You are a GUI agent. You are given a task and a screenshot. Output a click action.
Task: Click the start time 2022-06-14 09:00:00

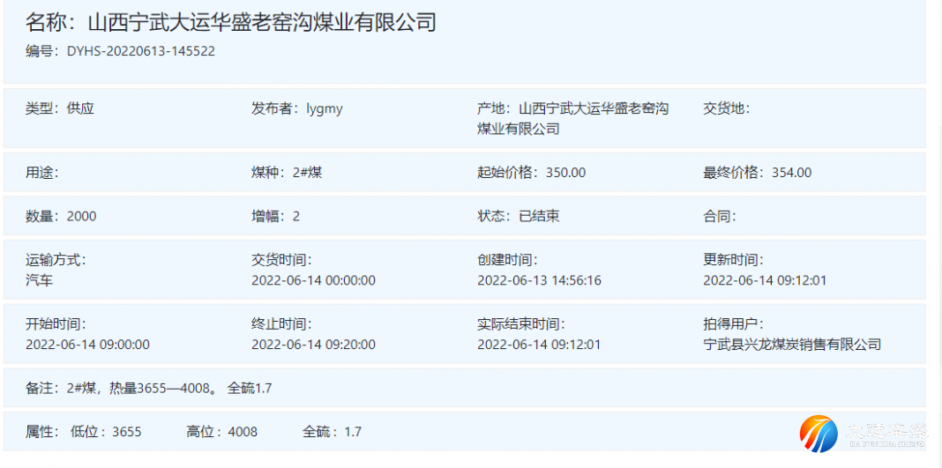pos(87,345)
